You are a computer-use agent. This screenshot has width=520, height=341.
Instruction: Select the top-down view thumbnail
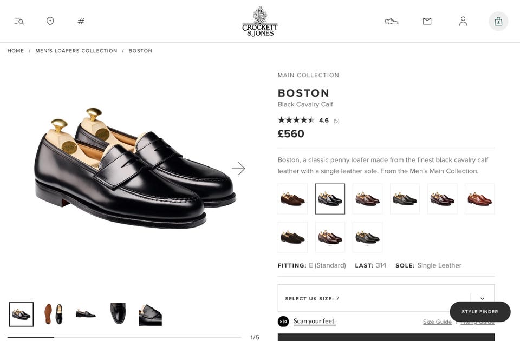click(118, 314)
